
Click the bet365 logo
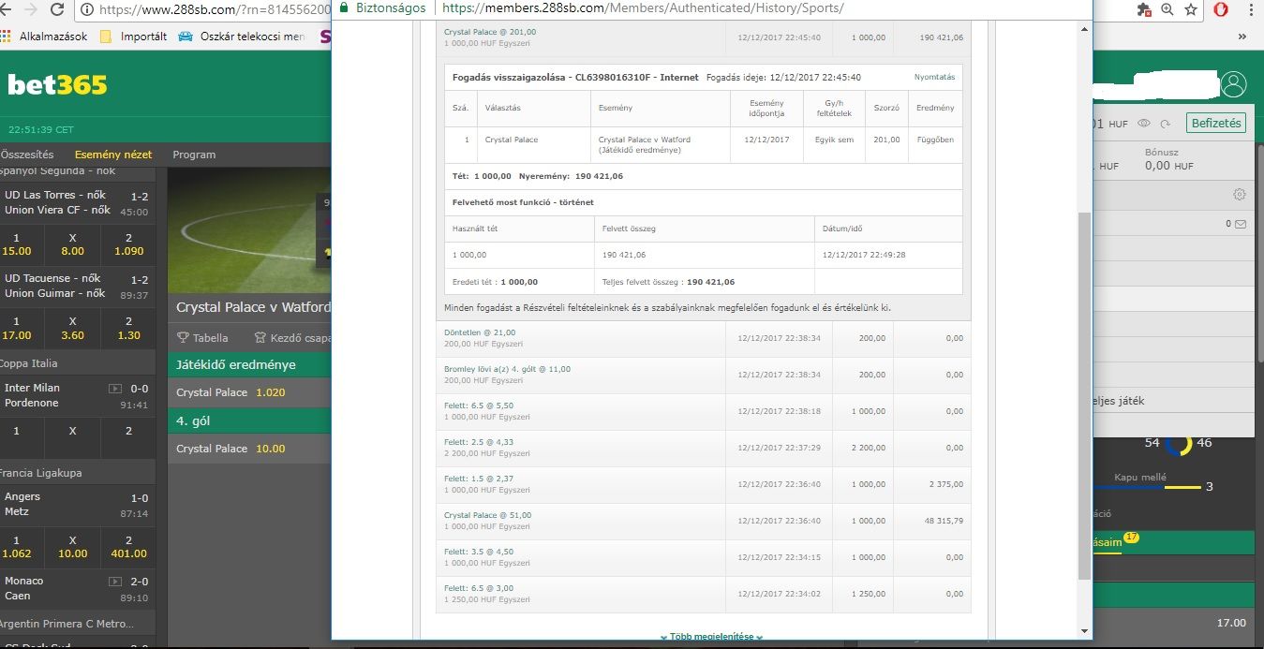tap(57, 85)
